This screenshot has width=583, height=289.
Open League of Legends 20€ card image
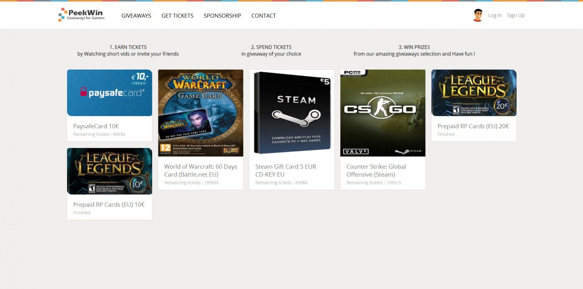coord(474,93)
